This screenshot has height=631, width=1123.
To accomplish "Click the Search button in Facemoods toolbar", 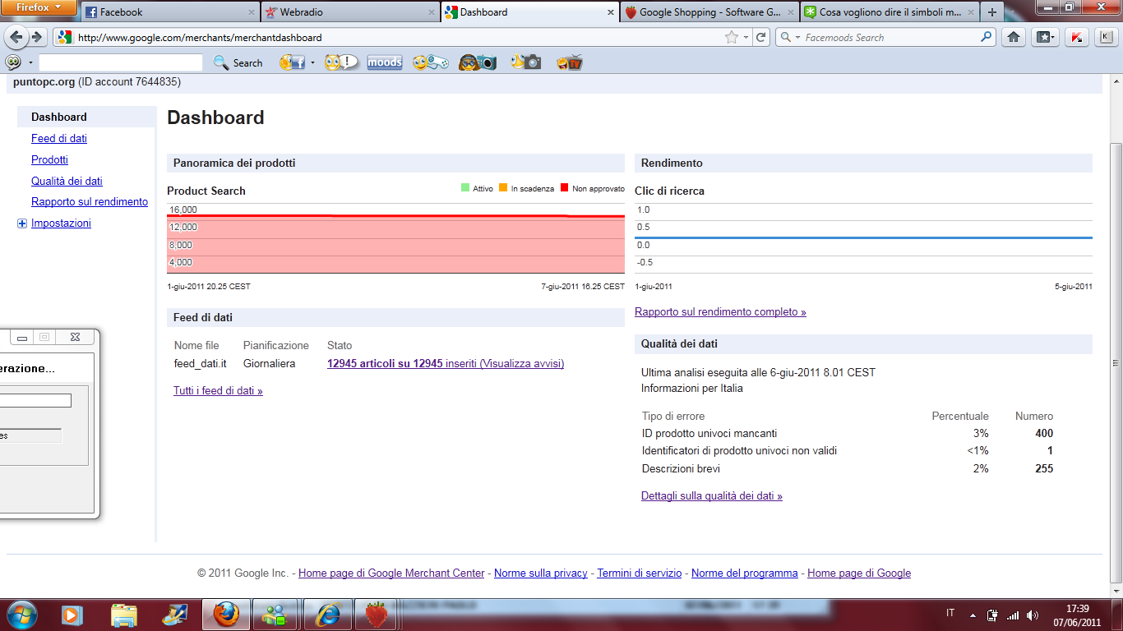I will (238, 62).
